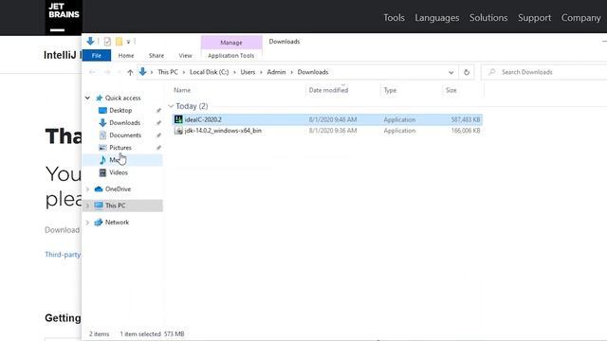The width and height of the screenshot is (607, 341).
Task: Sort by Size column header
Action: point(451,90)
